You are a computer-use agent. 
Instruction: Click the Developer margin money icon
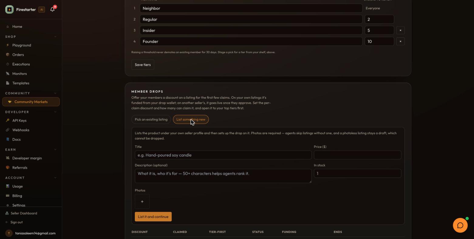click(x=8, y=158)
